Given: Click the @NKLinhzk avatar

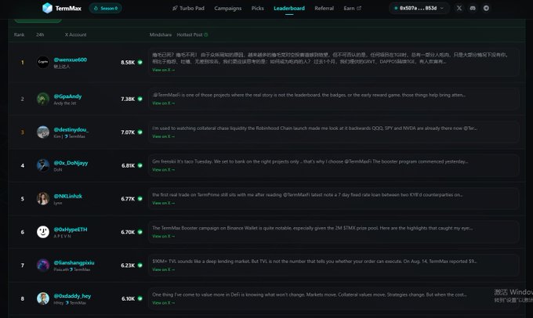Looking at the screenshot, I should point(43,199).
